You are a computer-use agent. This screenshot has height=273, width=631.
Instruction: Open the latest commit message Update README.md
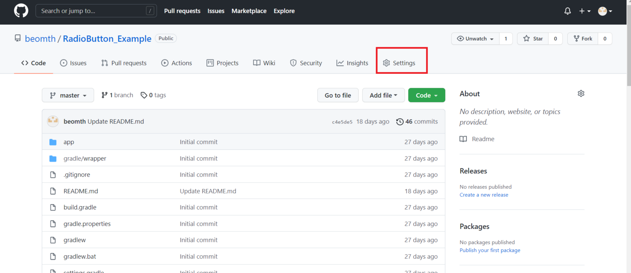pyautogui.click(x=116, y=121)
